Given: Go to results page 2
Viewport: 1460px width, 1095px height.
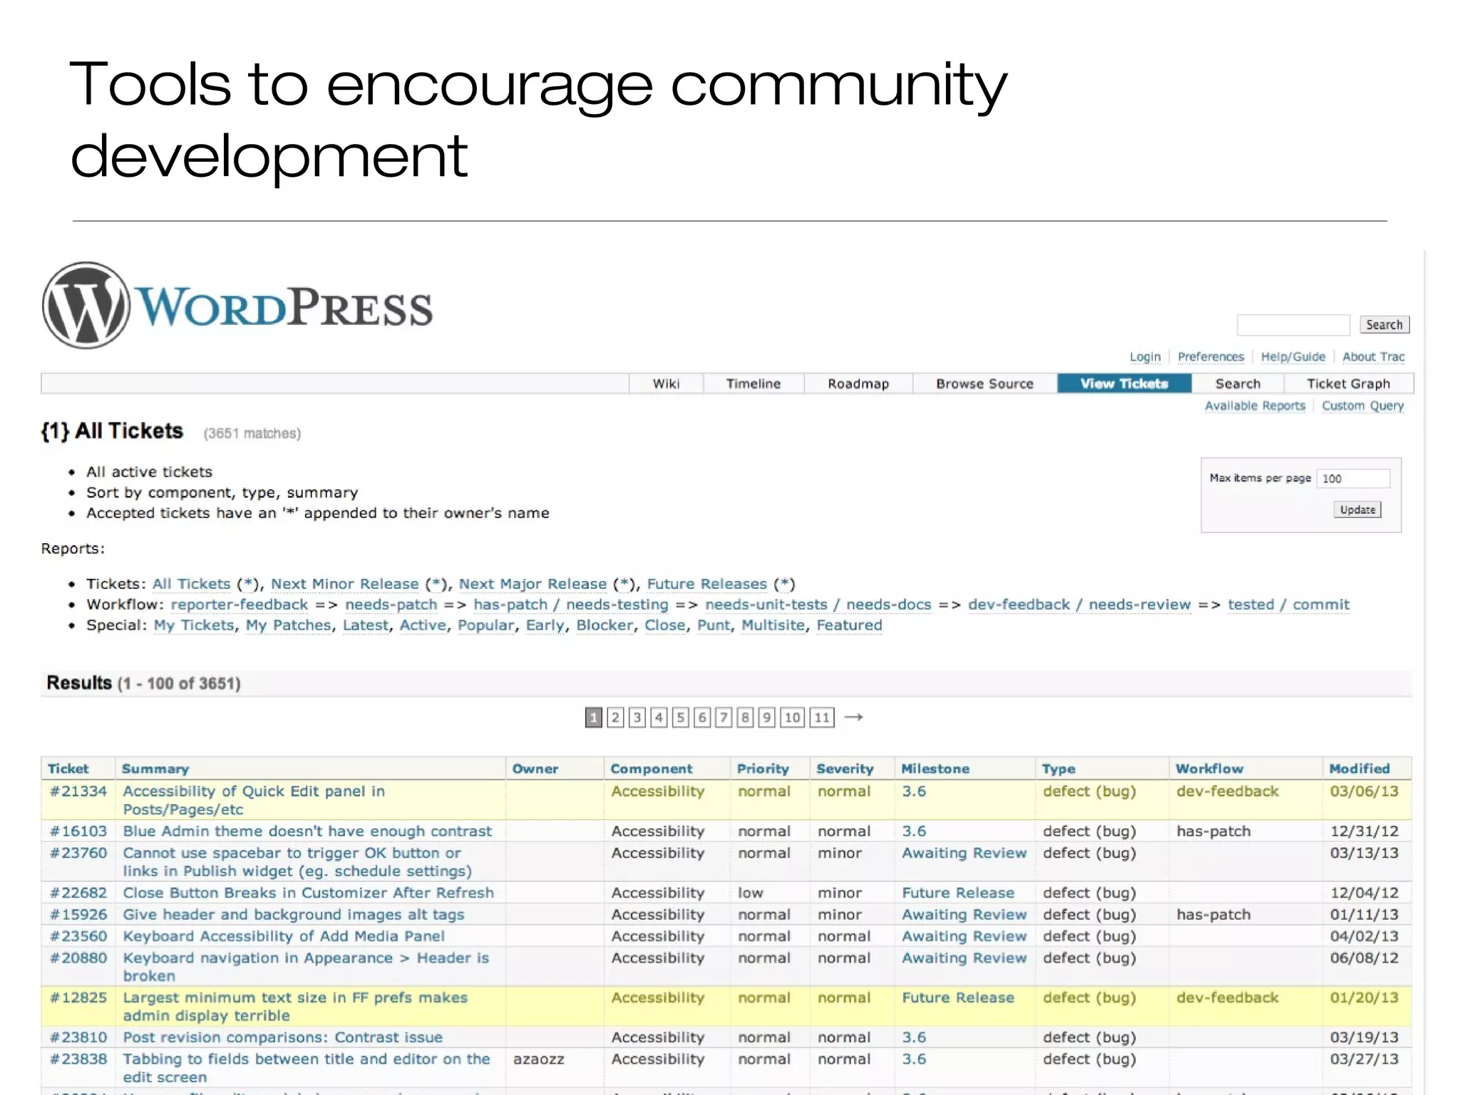Looking at the screenshot, I should (615, 717).
